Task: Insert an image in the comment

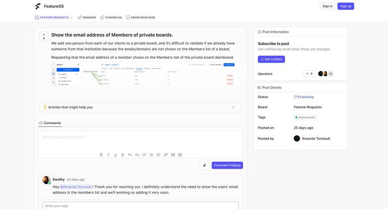Action: (x=173, y=155)
